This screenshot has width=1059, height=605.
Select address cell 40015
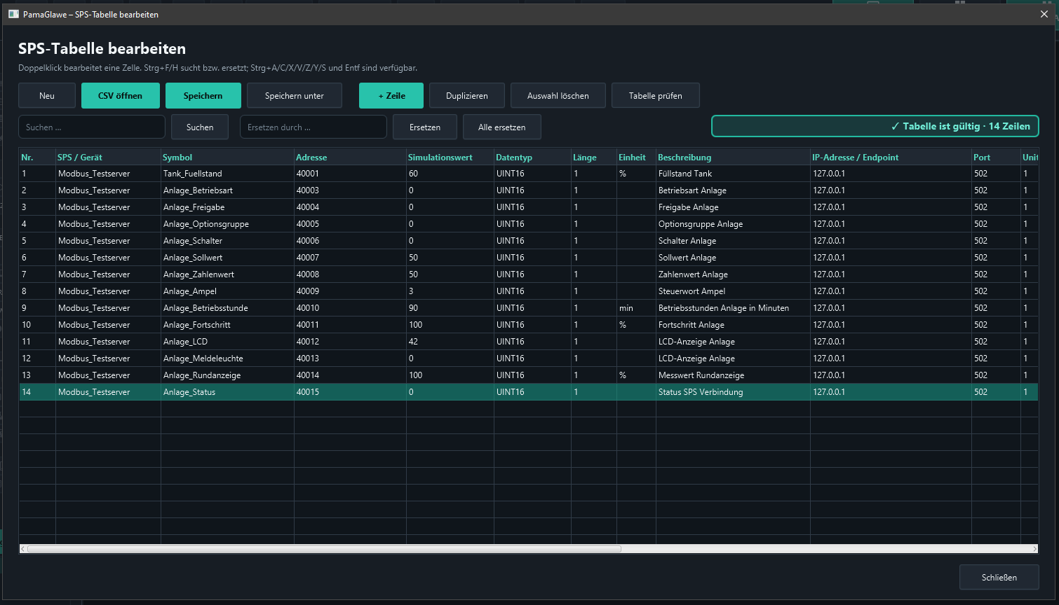point(351,392)
